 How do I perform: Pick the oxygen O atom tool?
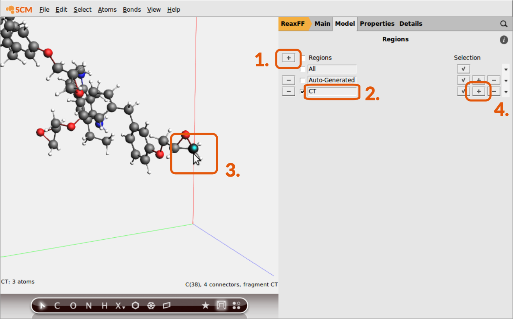[x=73, y=306]
